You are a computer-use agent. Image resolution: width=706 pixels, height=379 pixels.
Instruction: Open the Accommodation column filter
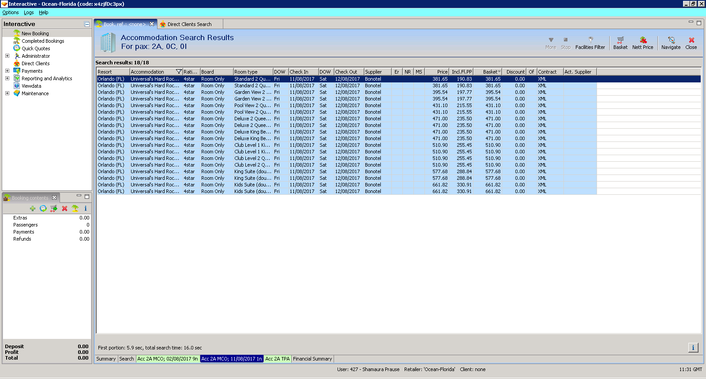coord(179,72)
